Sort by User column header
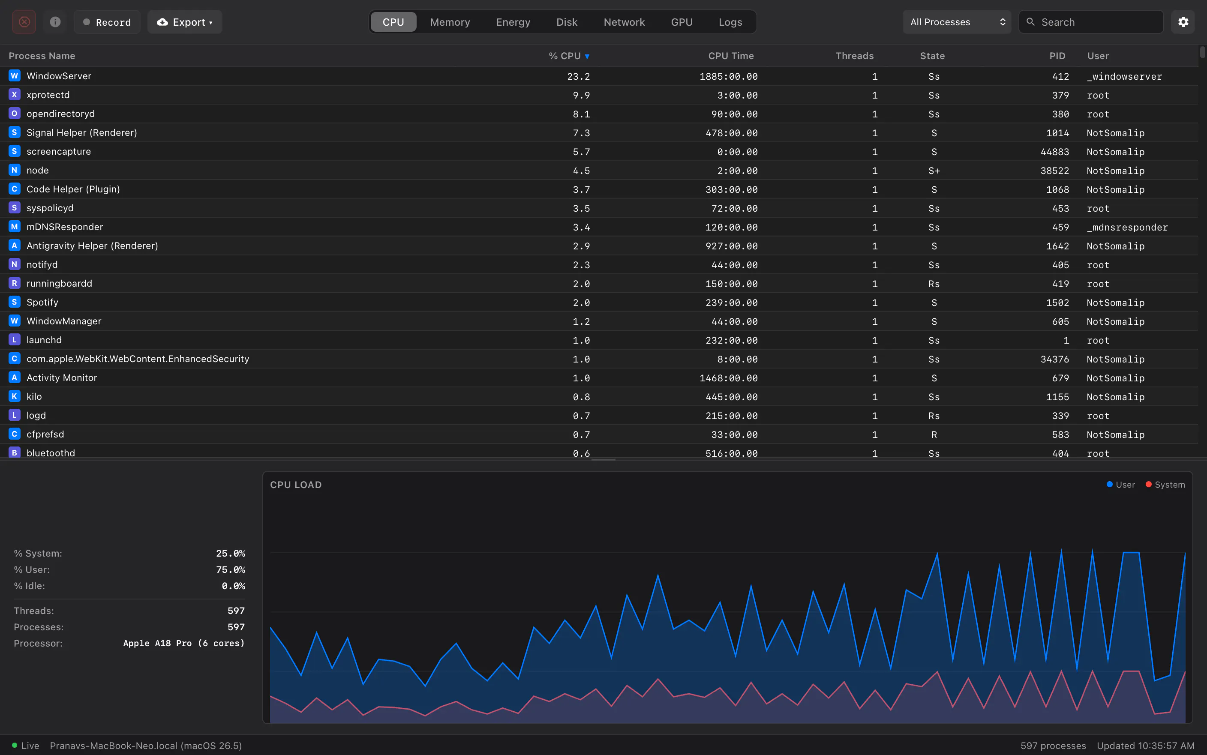This screenshot has height=755, width=1207. point(1098,56)
